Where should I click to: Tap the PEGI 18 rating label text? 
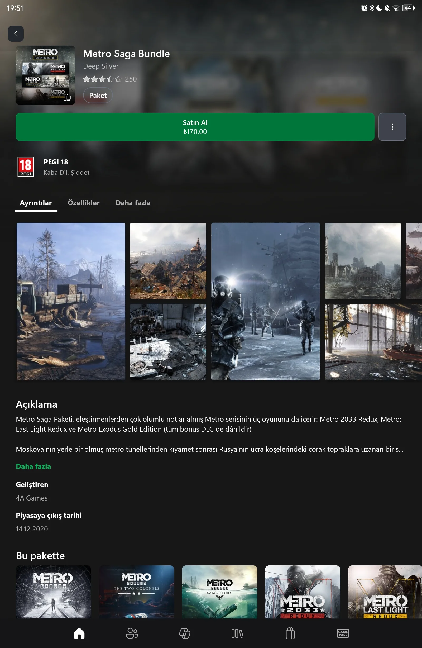click(x=56, y=162)
